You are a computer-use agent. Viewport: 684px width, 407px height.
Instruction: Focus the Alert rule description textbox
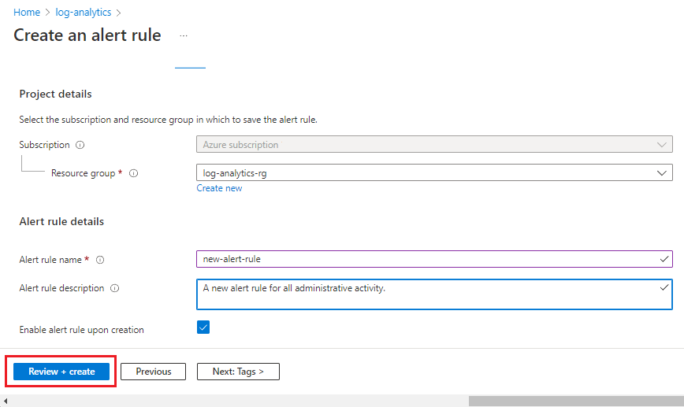[x=434, y=294]
